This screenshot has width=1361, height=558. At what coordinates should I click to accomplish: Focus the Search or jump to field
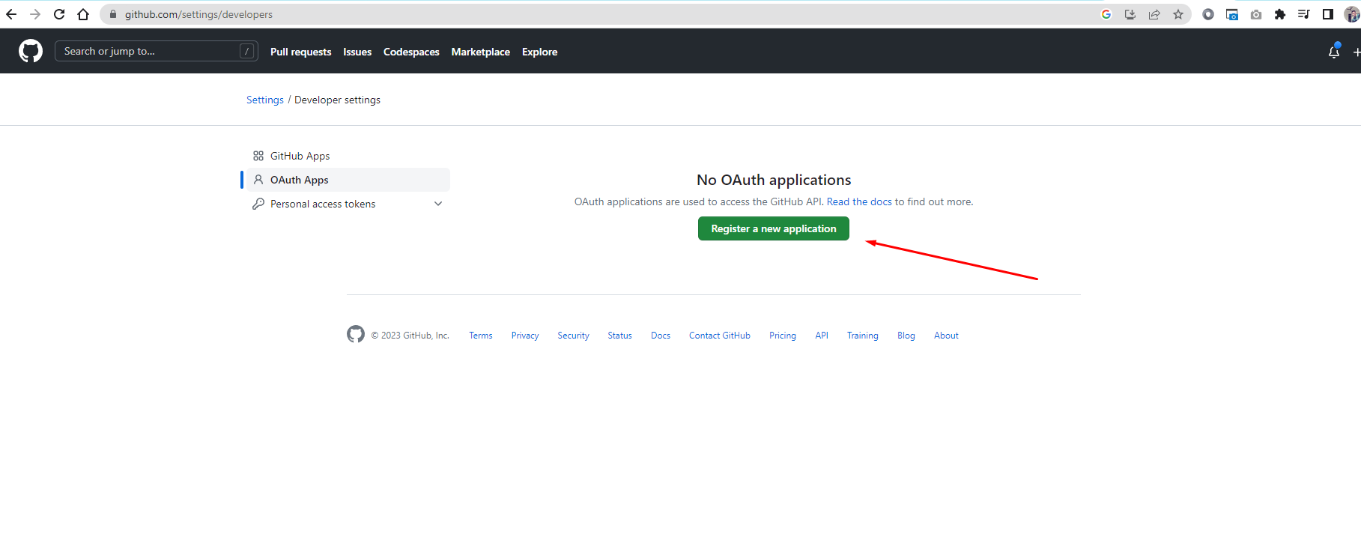click(x=157, y=51)
